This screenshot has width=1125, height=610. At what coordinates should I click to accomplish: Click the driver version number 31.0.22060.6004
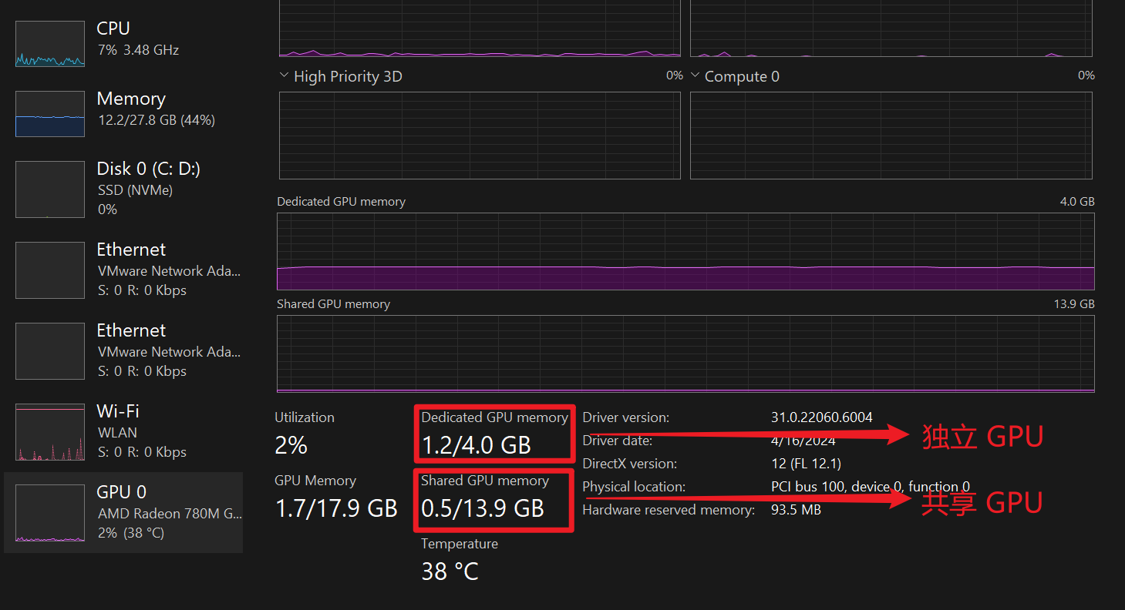click(821, 417)
